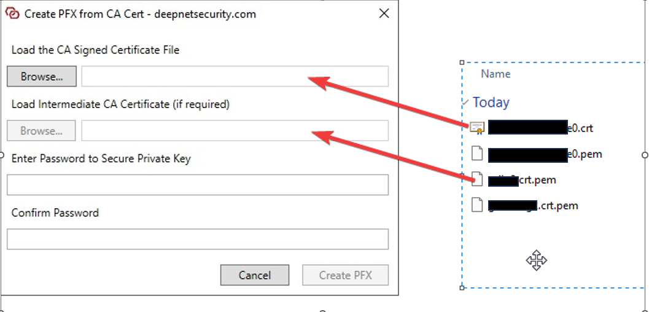This screenshot has width=649, height=312.
Task: Select the file name ending in e0.crt
Action: (x=540, y=128)
